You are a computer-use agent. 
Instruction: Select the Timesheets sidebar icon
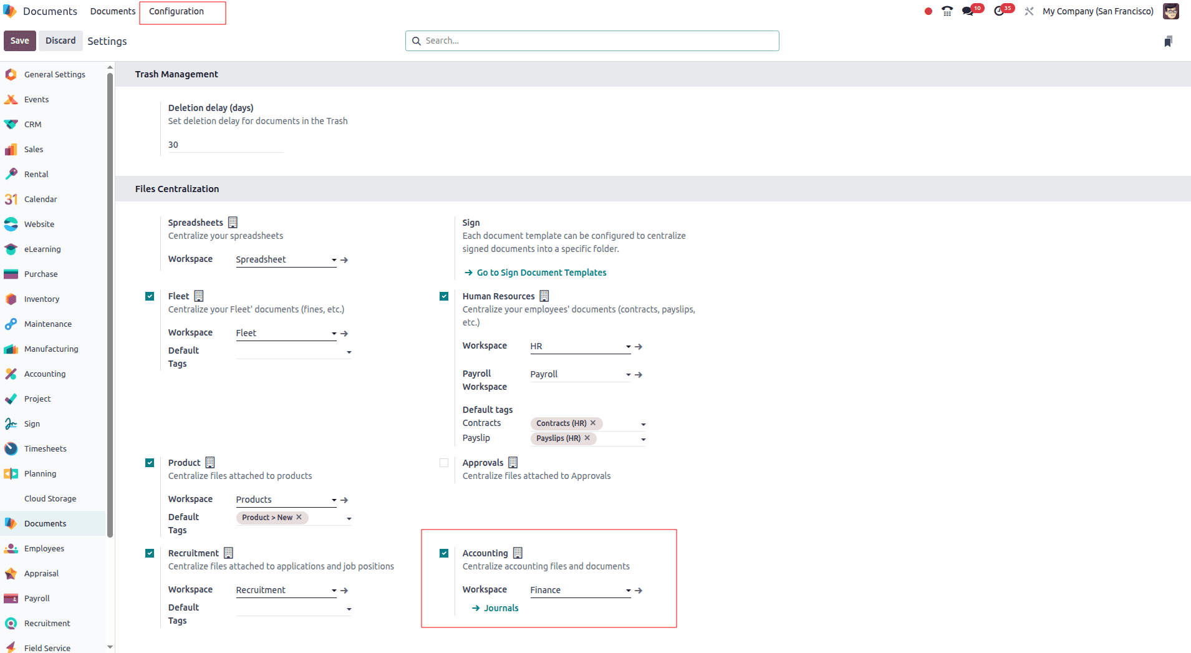click(11, 448)
